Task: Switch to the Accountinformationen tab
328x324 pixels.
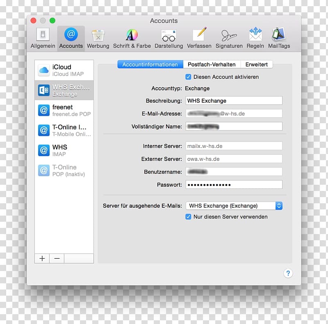Action: click(x=150, y=64)
